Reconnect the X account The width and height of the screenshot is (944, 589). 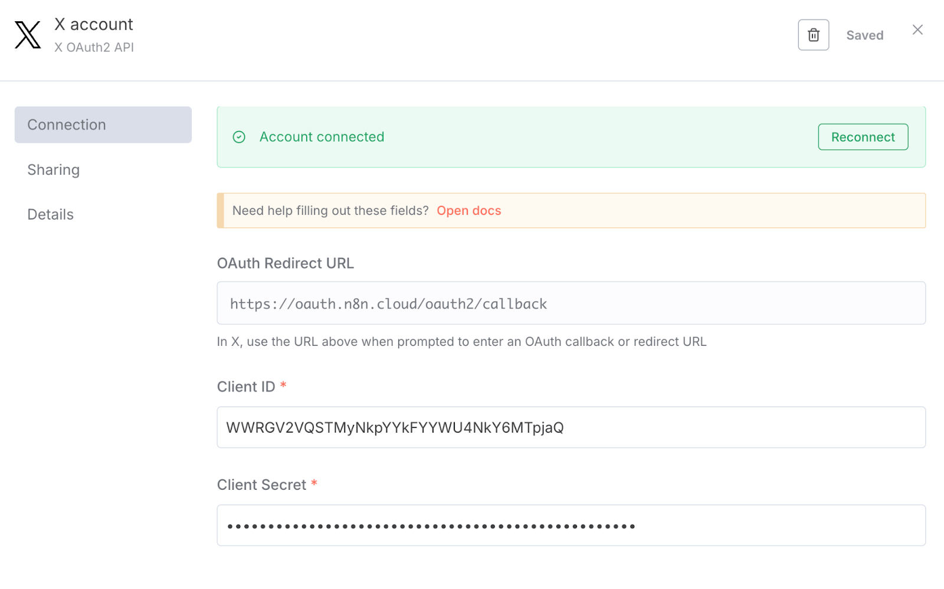point(863,137)
